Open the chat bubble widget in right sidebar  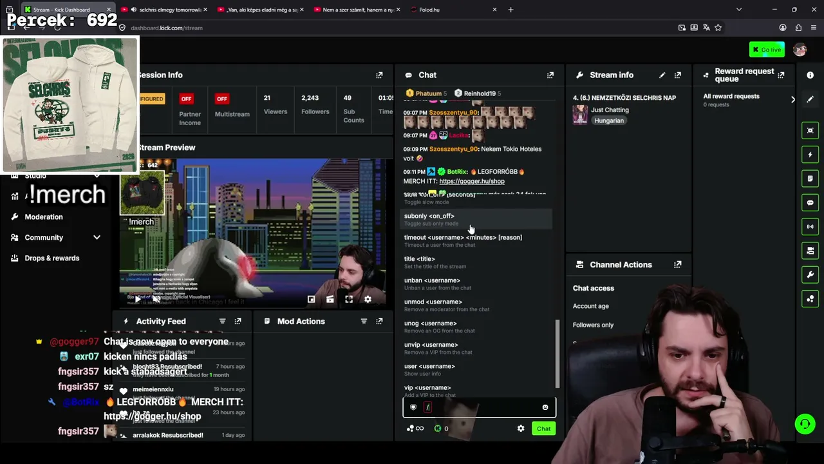coord(810,202)
